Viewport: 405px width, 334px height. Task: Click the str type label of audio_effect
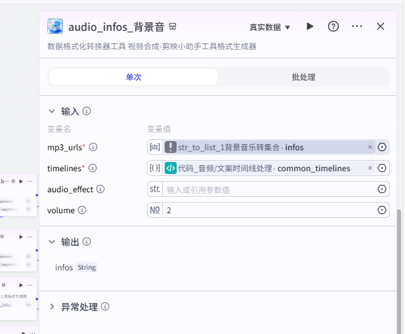(x=155, y=189)
